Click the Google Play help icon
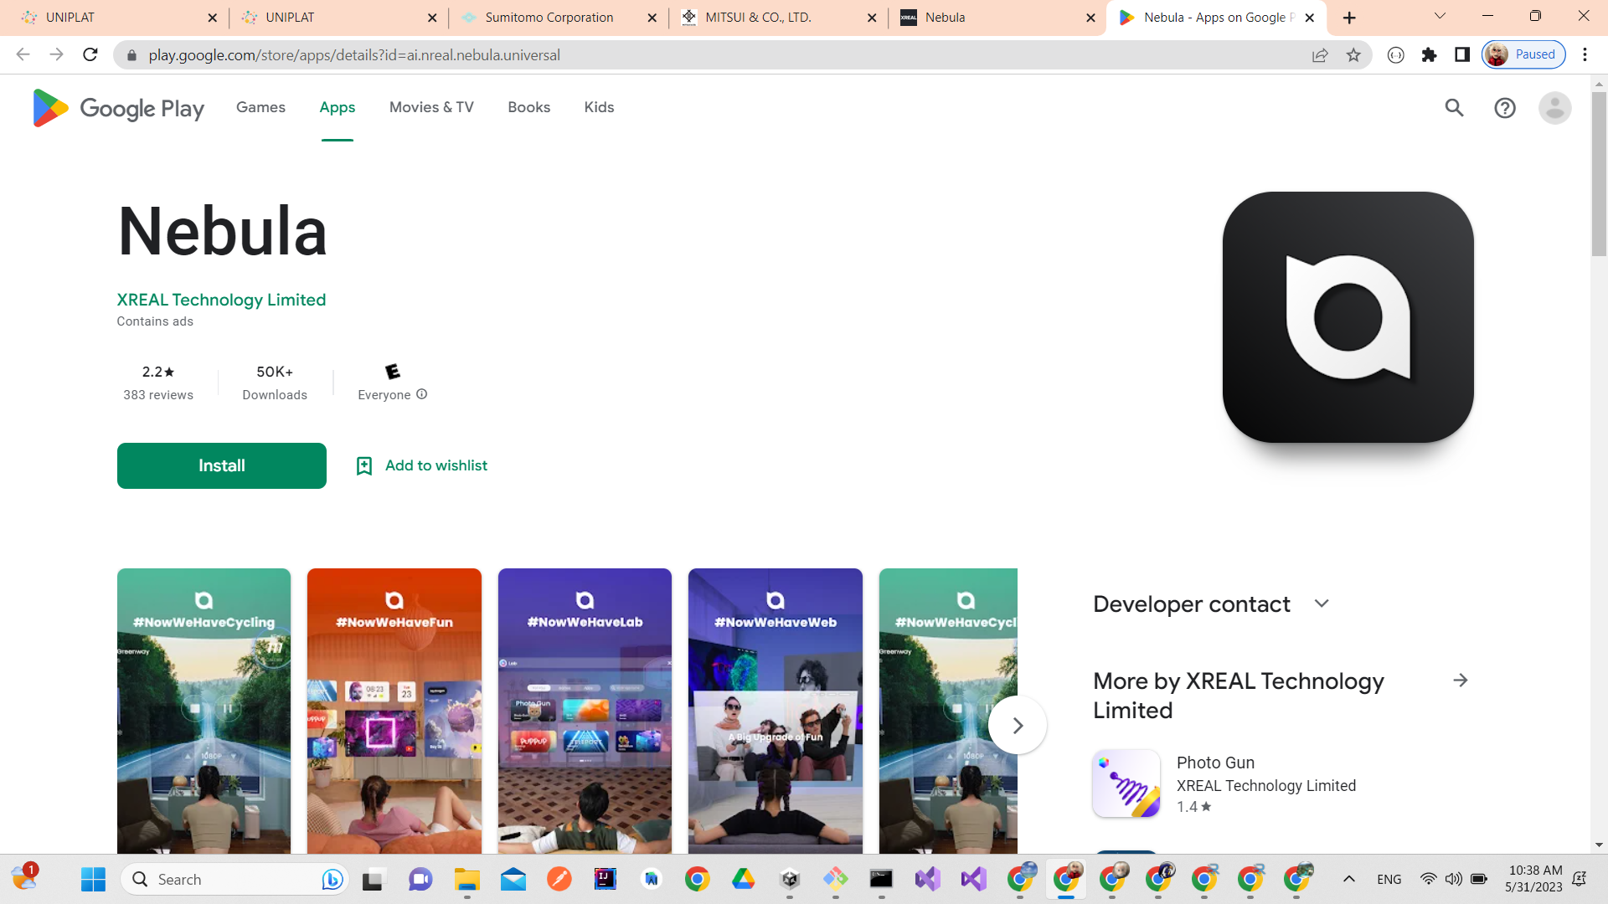 coord(1505,107)
